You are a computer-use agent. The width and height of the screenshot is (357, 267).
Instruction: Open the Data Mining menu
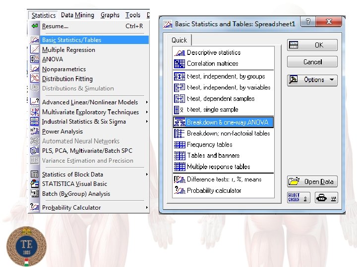coord(77,15)
